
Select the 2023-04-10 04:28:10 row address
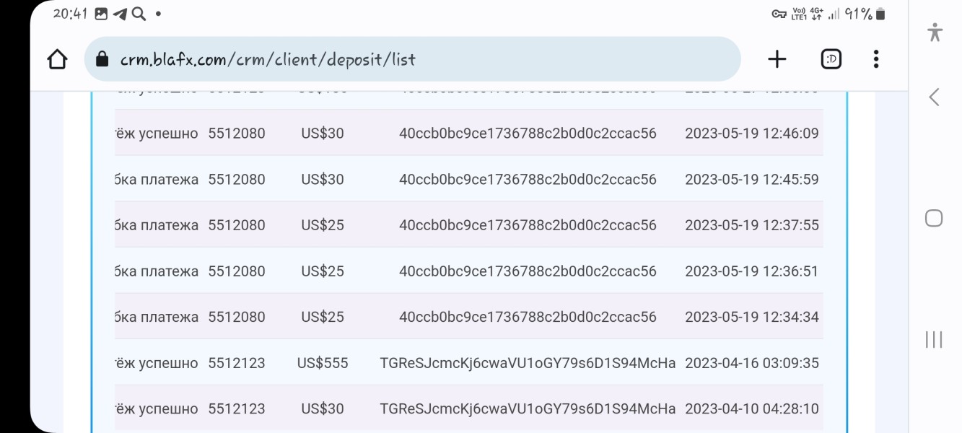(528, 409)
